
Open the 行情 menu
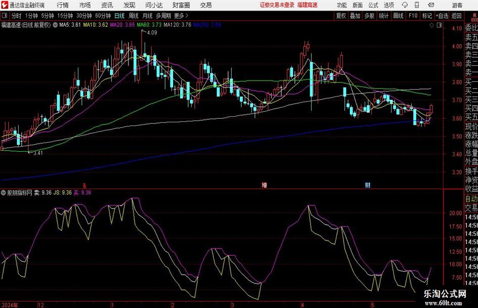[63, 5]
